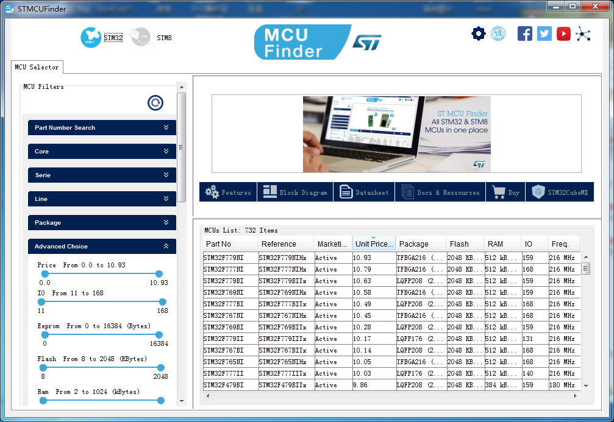Select the STM32F779II part row
This screenshot has width=614, height=422.
pyautogui.click(x=391, y=339)
